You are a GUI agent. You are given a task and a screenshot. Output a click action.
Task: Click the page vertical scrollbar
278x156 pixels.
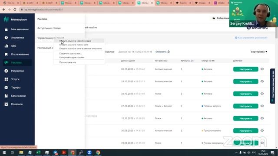coord(276,33)
